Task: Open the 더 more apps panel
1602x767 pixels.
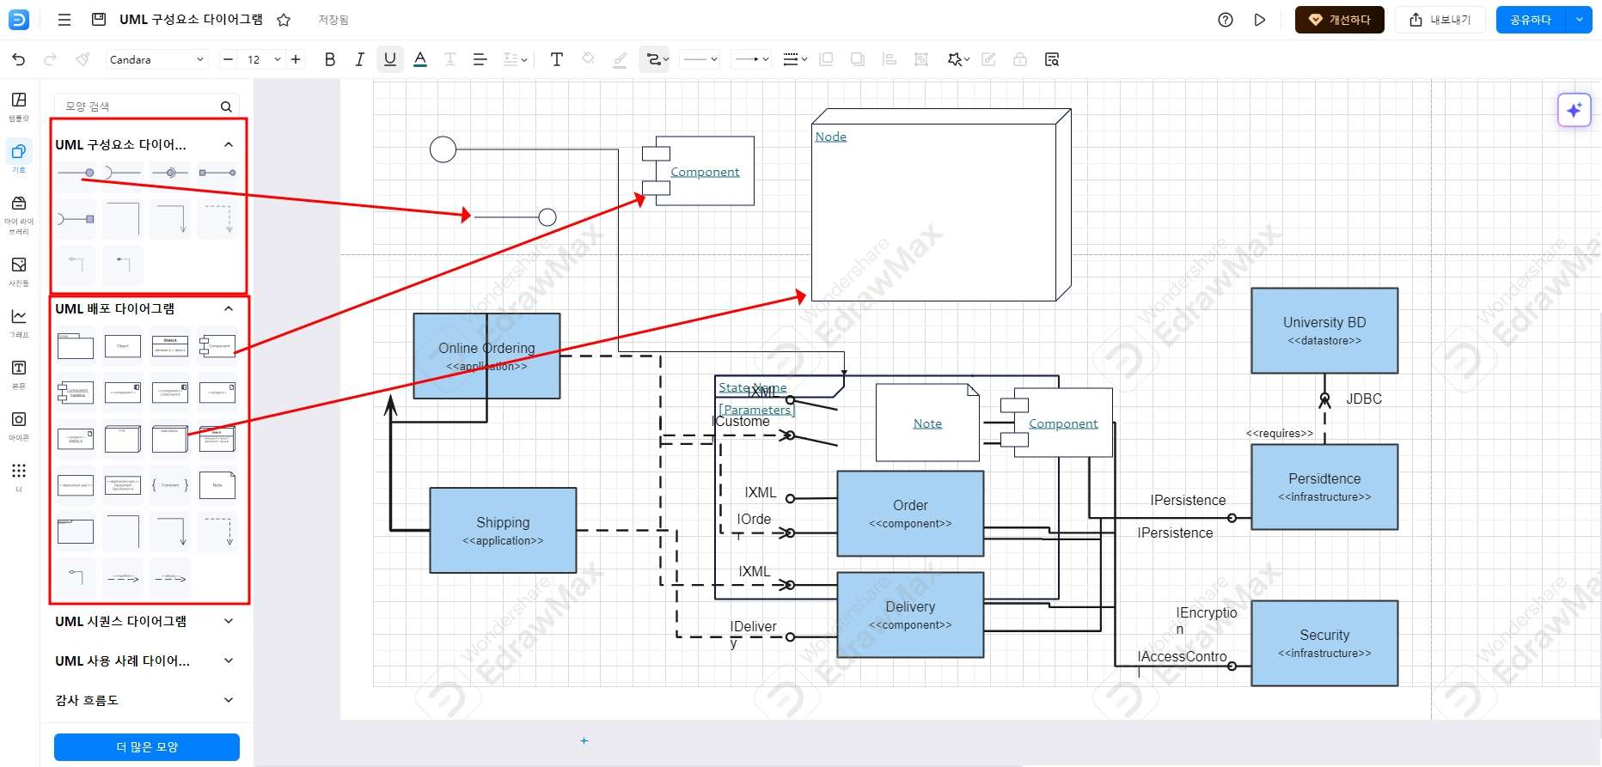Action: (19, 477)
